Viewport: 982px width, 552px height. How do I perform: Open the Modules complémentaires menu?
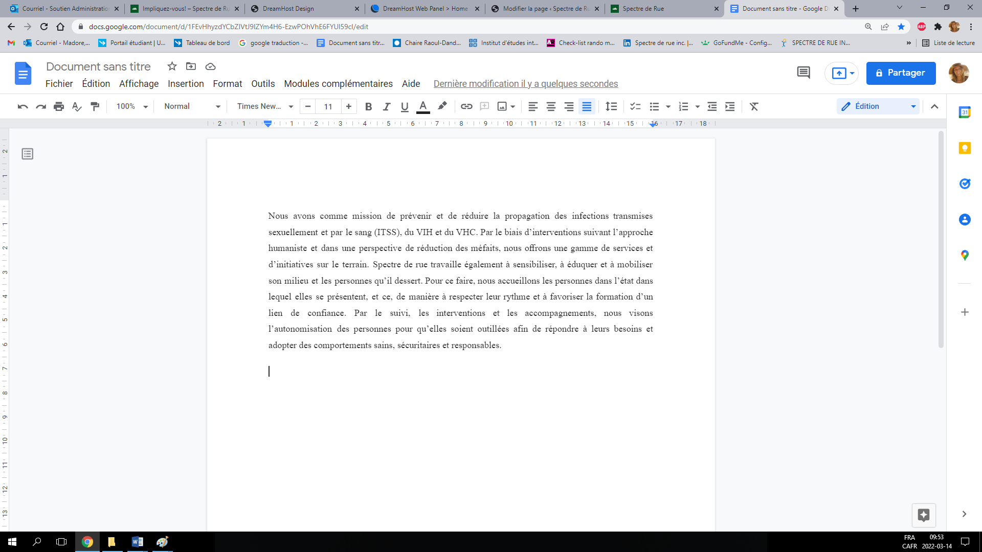coord(339,84)
